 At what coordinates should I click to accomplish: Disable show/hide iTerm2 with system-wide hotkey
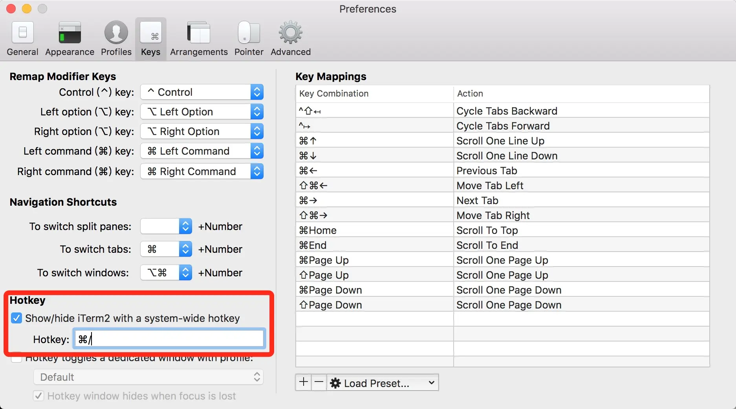(16, 318)
